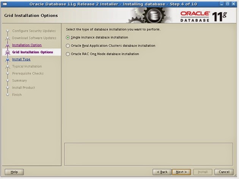Click the 'Select the type of database installation' instruction
The width and height of the screenshot is (239, 179).
click(x=113, y=30)
